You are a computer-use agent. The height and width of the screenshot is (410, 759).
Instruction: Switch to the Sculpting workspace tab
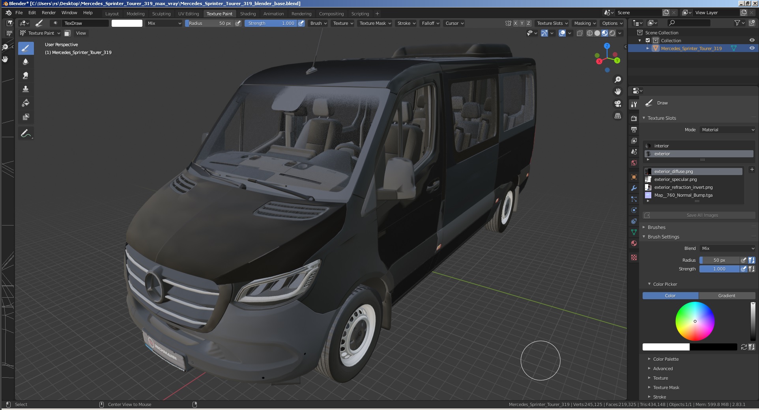[x=161, y=14]
